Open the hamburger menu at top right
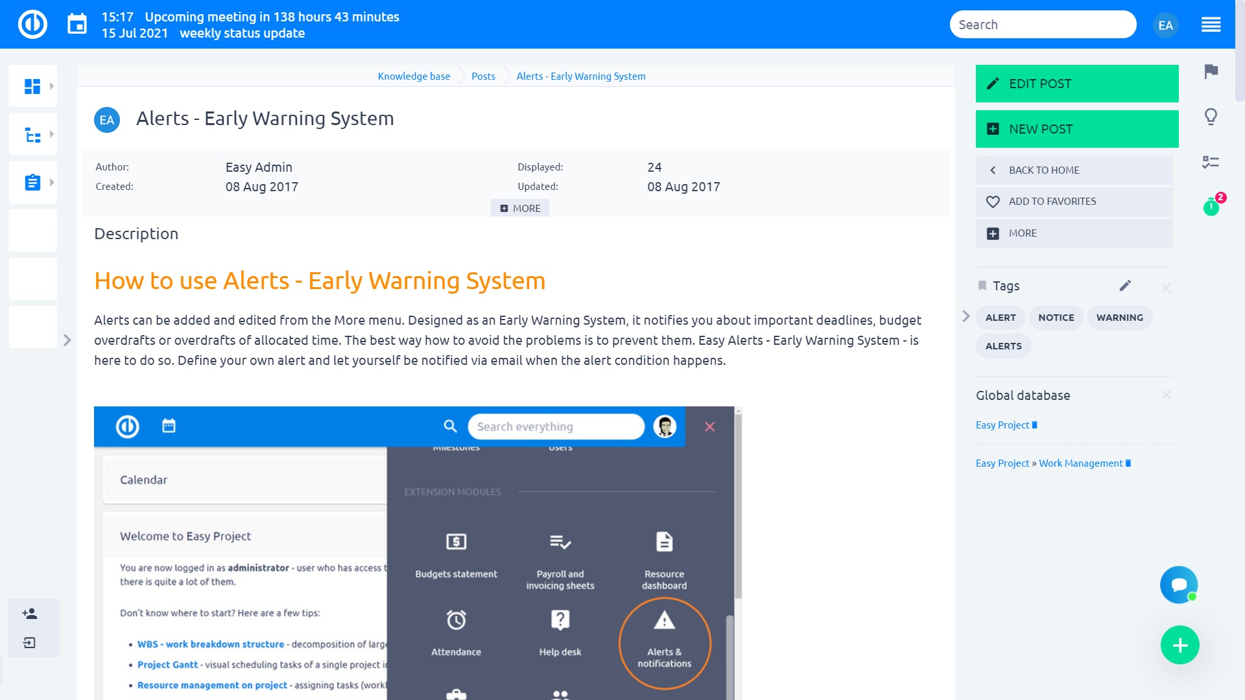 [x=1211, y=25]
